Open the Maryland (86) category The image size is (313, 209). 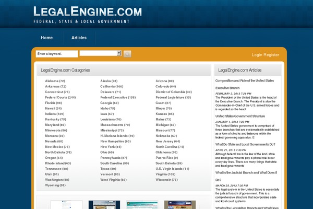tap(55, 125)
